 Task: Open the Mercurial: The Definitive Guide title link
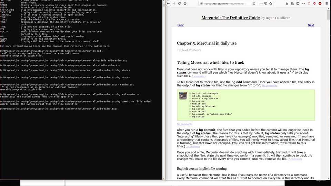click(x=231, y=18)
